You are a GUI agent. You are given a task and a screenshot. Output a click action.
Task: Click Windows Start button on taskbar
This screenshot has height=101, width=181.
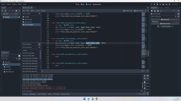click(x=84, y=99)
